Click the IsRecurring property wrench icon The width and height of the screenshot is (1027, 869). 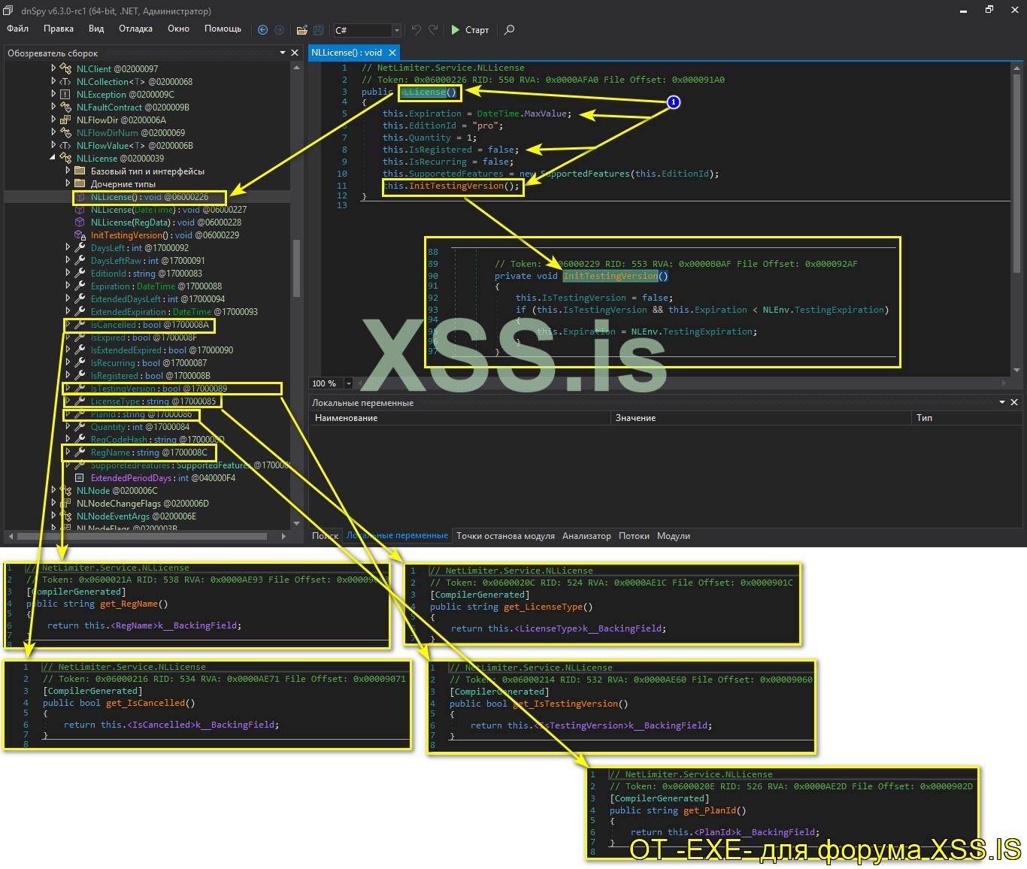coord(80,363)
